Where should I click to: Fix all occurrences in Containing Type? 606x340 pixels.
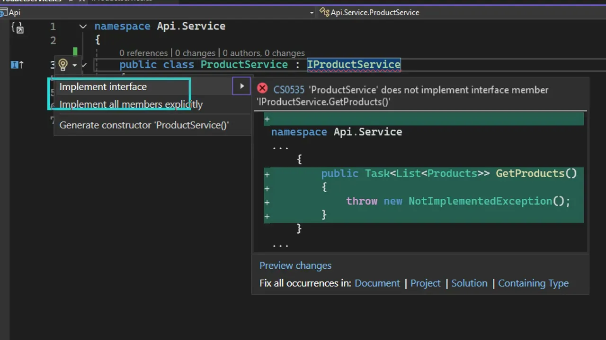pos(533,283)
